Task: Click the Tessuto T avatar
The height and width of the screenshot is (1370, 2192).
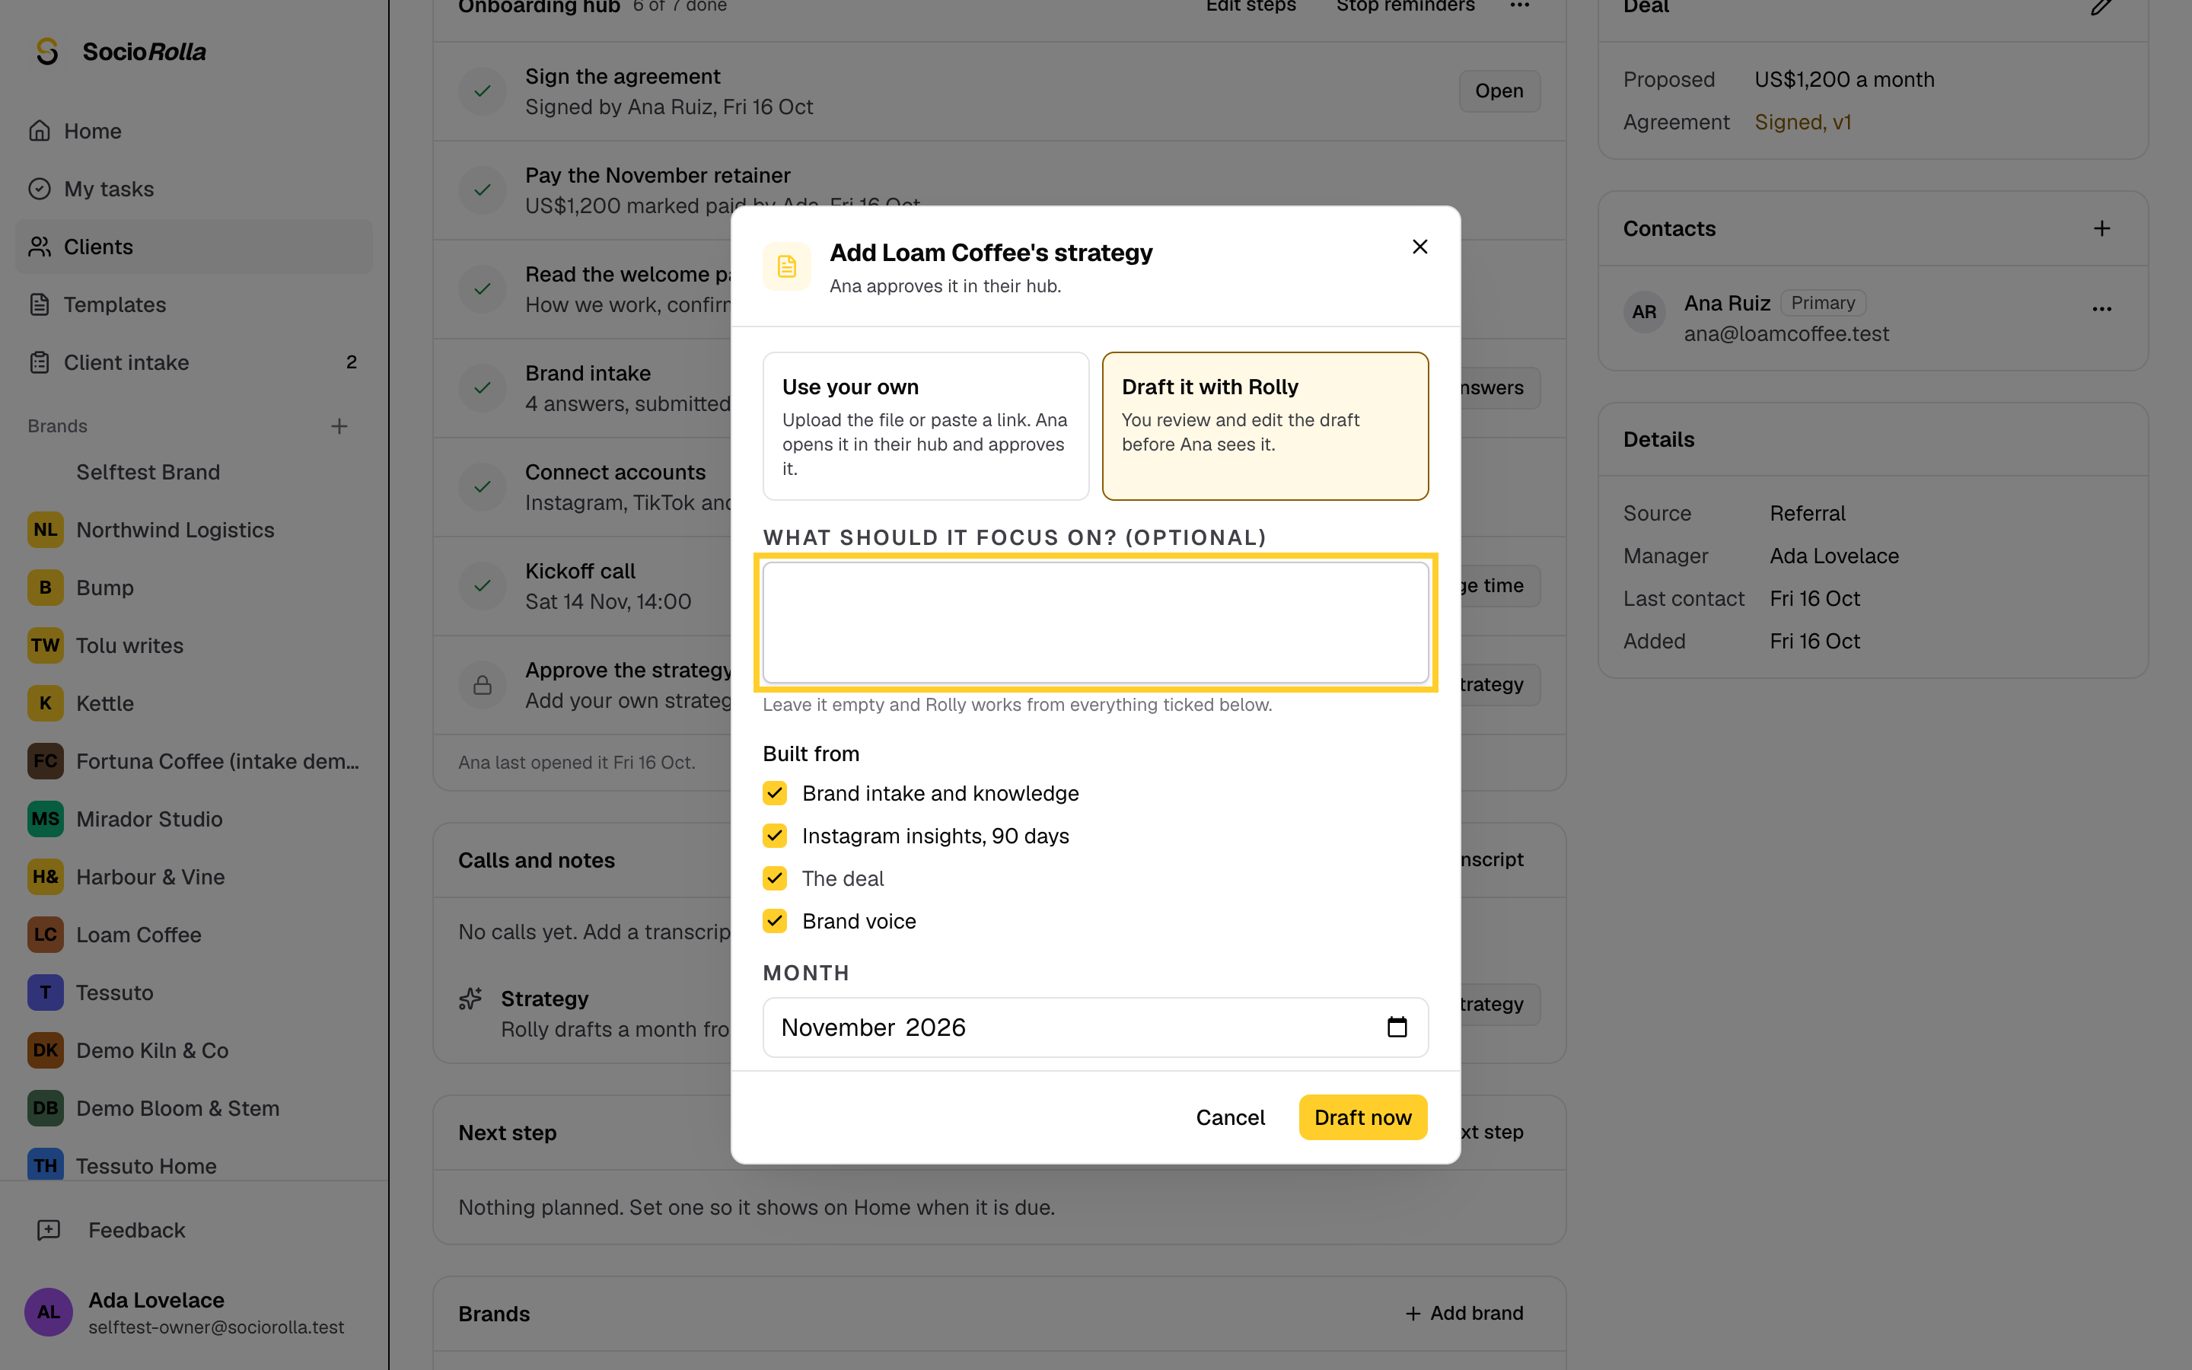Action: click(x=46, y=992)
